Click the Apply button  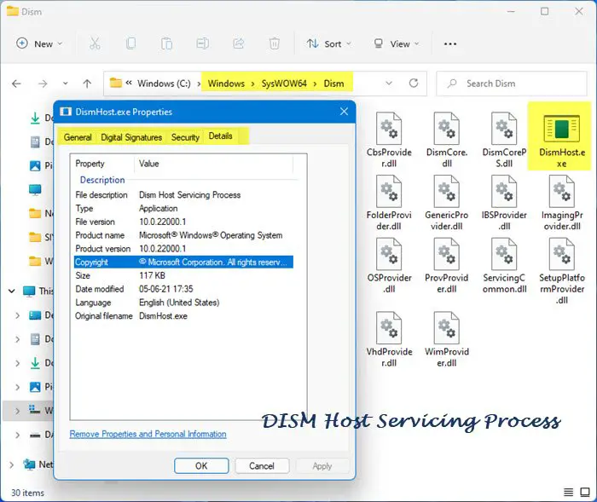(322, 466)
